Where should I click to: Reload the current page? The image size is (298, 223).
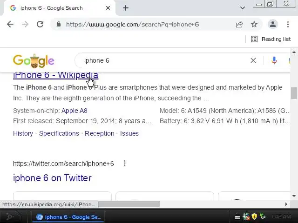[40, 24]
